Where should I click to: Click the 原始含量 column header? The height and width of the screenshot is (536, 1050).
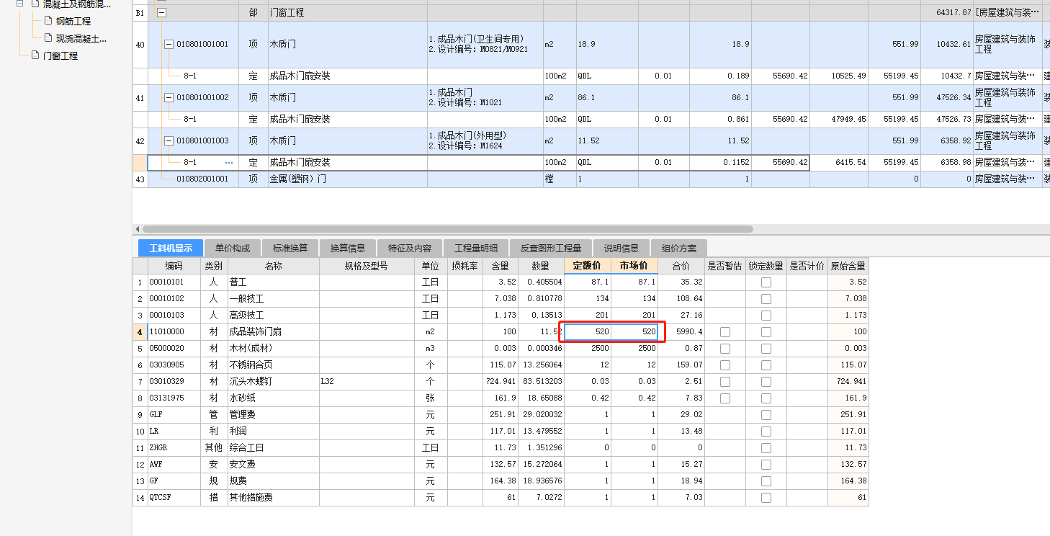click(848, 266)
